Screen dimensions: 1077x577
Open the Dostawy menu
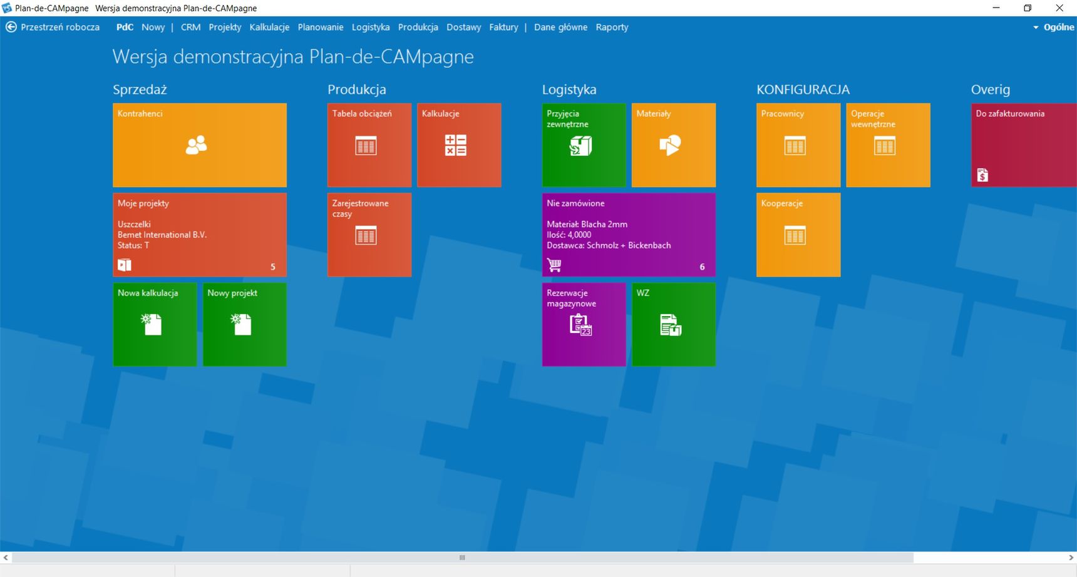tap(464, 27)
